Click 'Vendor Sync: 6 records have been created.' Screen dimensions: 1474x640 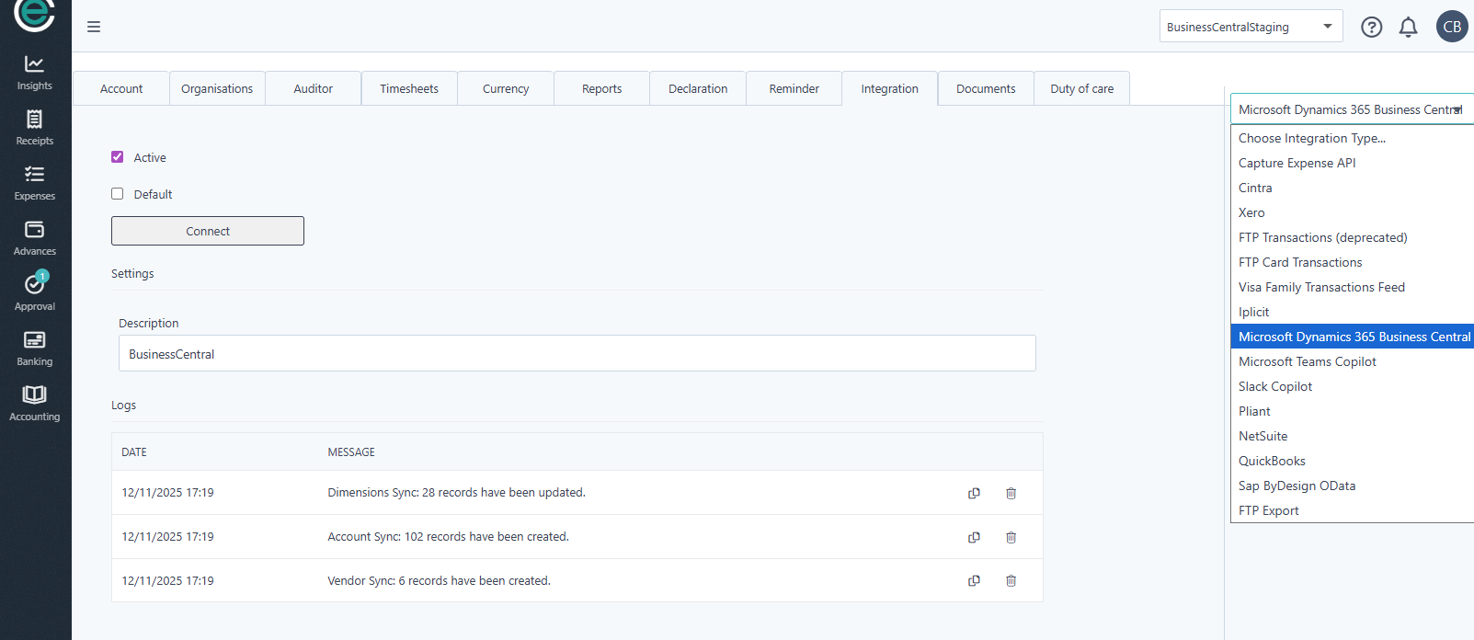[x=439, y=580]
